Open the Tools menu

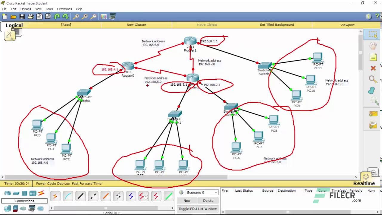(49, 9)
